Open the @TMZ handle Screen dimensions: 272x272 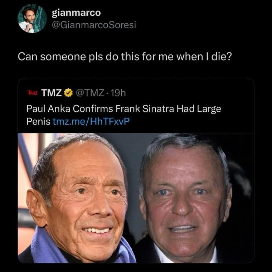click(89, 93)
